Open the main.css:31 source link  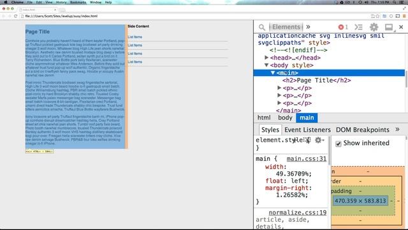(306, 159)
